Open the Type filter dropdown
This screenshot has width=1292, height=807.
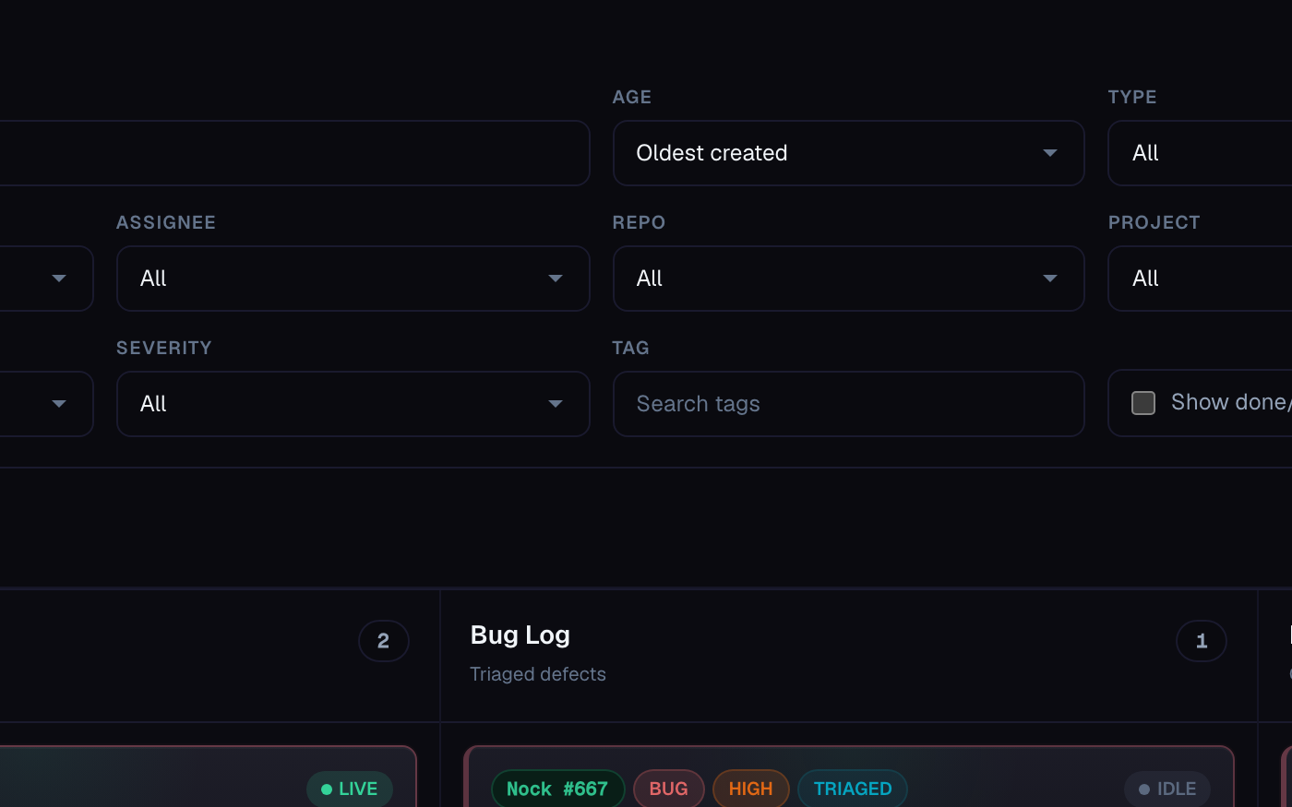pos(1200,153)
